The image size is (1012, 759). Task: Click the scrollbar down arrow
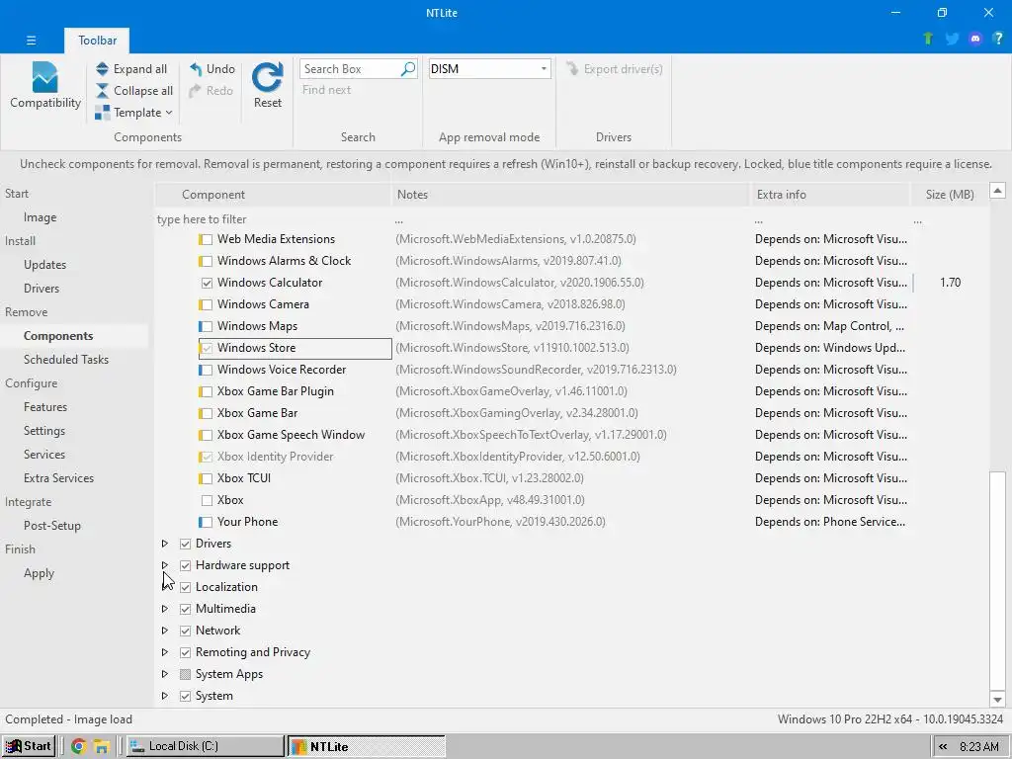[x=998, y=699]
